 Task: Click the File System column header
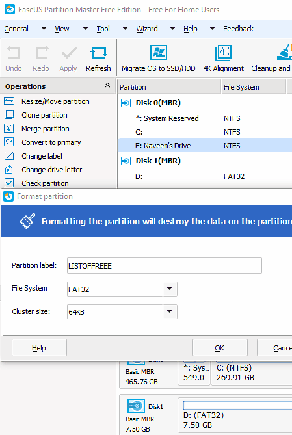254,87
